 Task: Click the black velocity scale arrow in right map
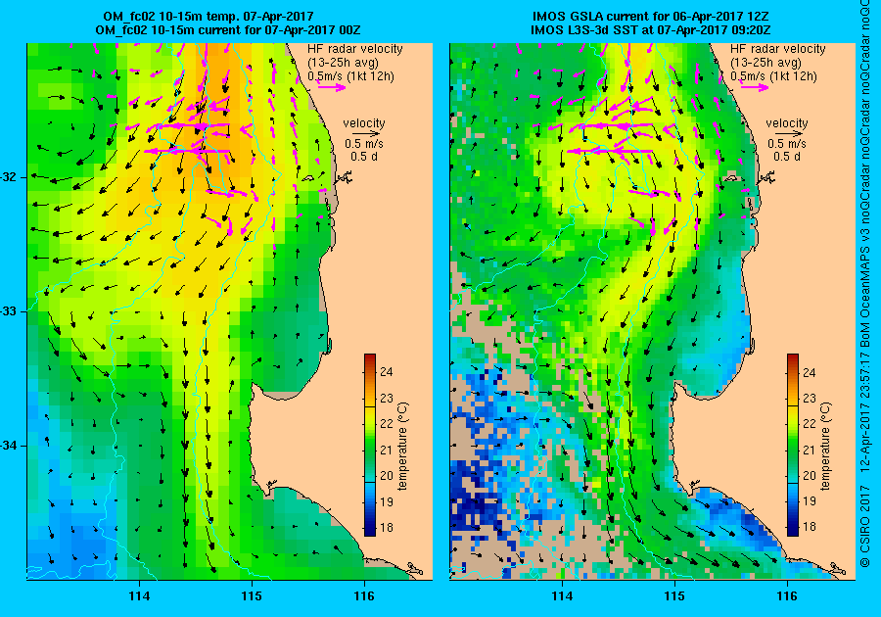point(790,134)
